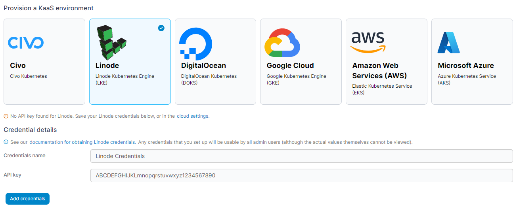
Task: Open the cloud settings link
Action: click(192, 116)
